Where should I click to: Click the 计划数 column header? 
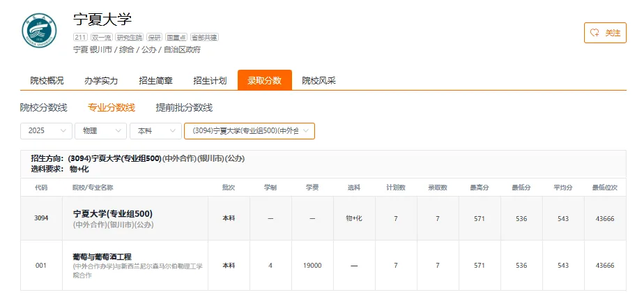pyautogui.click(x=396, y=188)
